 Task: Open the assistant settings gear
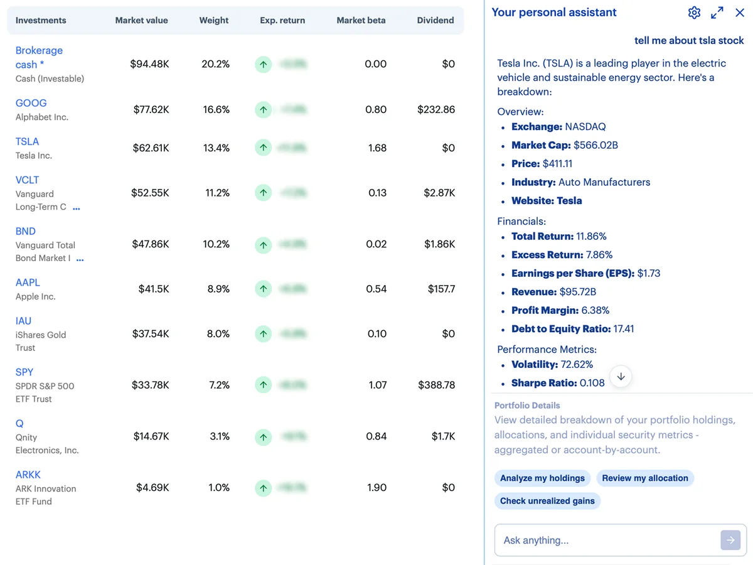[x=694, y=13]
